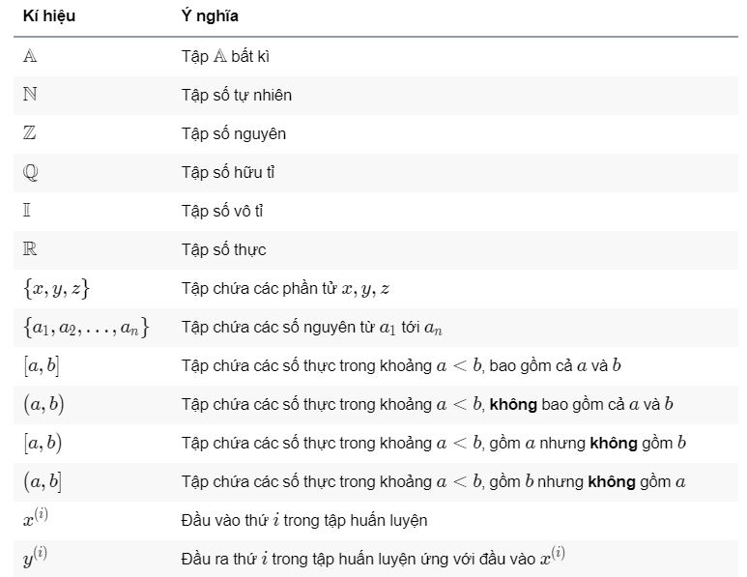Select the real numbers R symbol
The height and width of the screenshot is (577, 747).
(x=30, y=248)
